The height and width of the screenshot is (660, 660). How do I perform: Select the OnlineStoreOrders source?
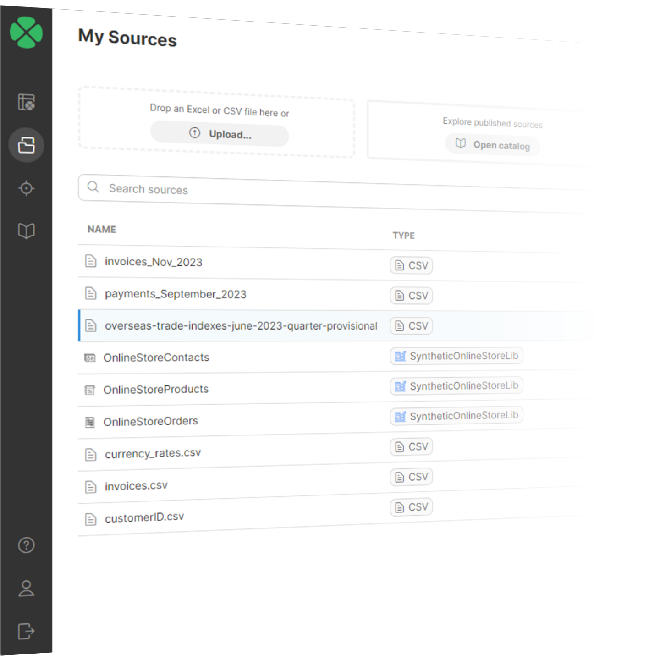tap(150, 422)
